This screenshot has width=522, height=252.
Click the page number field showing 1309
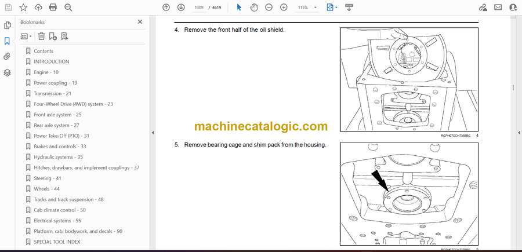click(x=199, y=8)
